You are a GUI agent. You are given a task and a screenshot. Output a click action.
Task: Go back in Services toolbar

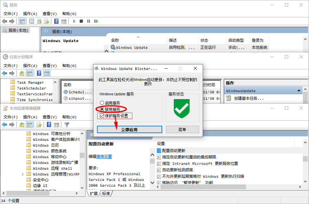point(4,21)
